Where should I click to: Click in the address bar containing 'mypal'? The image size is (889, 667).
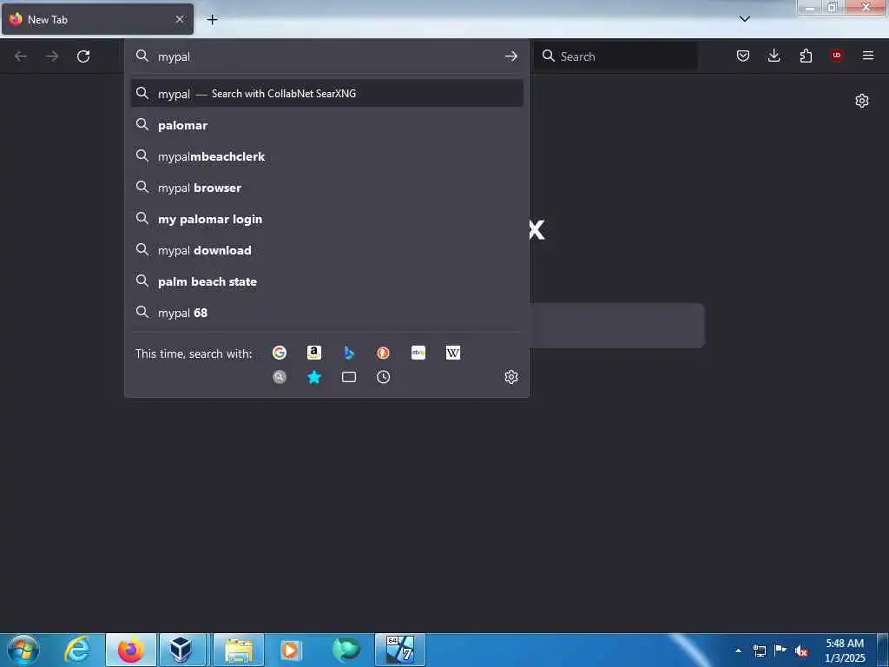pyautogui.click(x=326, y=56)
